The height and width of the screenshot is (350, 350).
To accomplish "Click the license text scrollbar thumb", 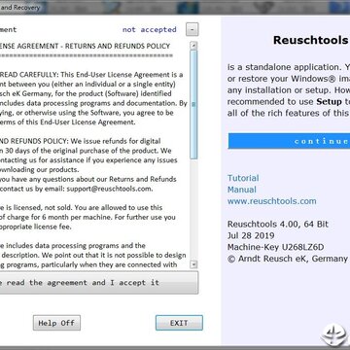I will pyautogui.click(x=193, y=104).
